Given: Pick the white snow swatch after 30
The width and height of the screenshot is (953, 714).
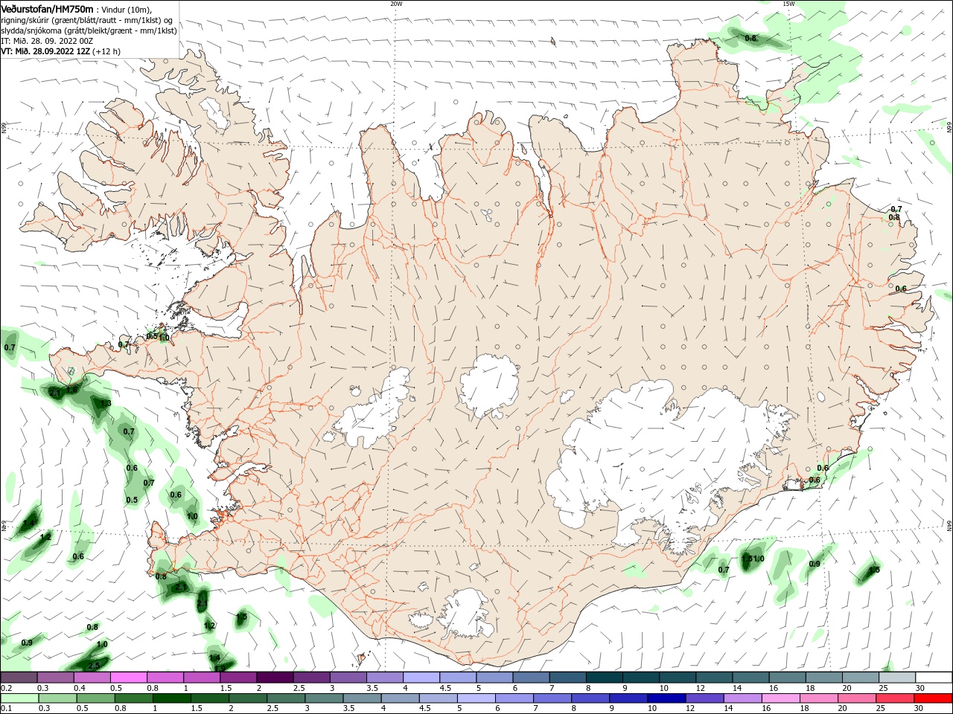Looking at the screenshot, I should 934,678.
